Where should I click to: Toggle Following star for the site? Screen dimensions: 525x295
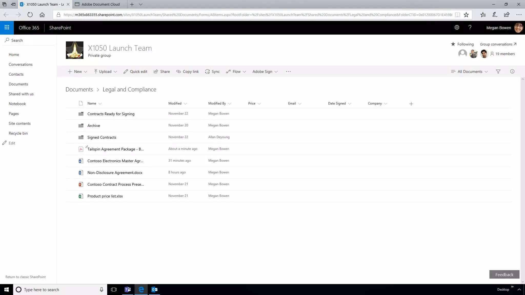[x=453, y=44]
